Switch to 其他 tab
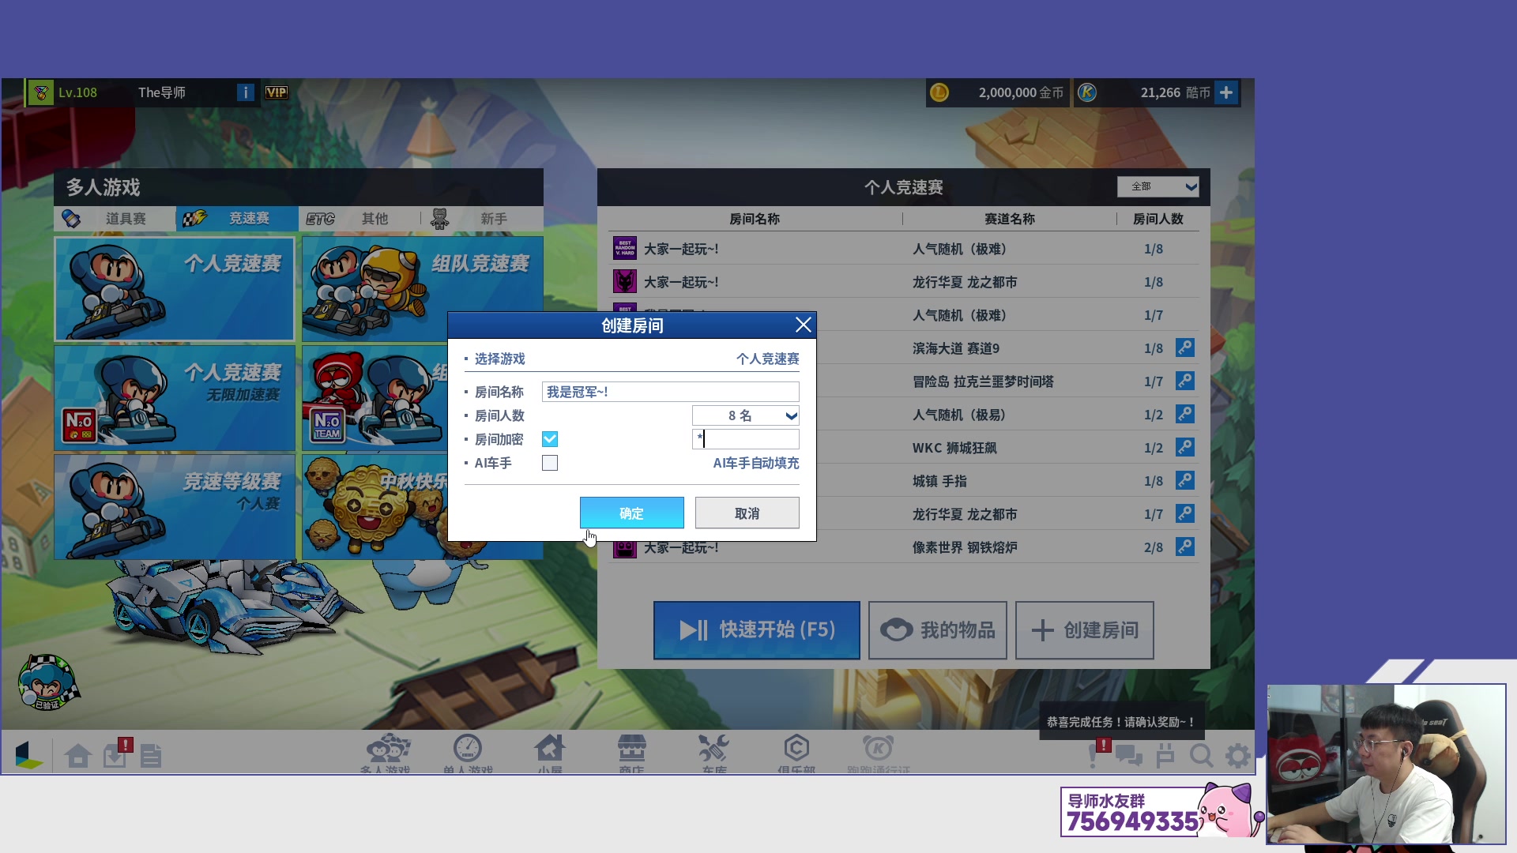 point(359,219)
